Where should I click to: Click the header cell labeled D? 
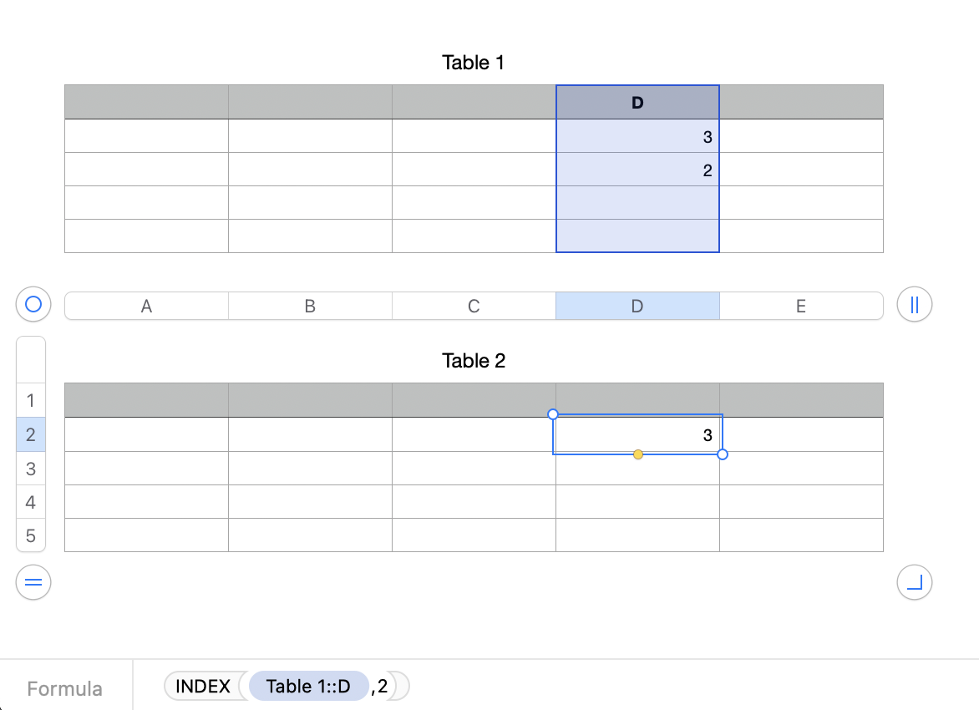click(637, 103)
